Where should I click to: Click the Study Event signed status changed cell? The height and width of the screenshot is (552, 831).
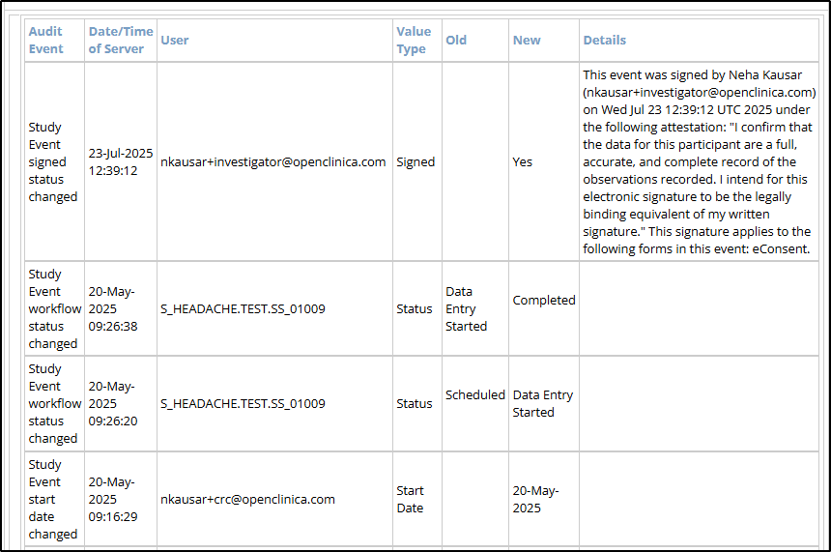(53, 162)
